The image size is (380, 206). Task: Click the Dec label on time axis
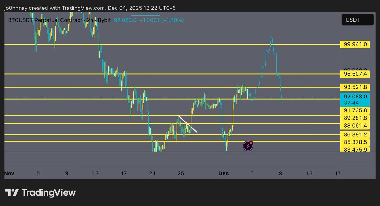224,173
